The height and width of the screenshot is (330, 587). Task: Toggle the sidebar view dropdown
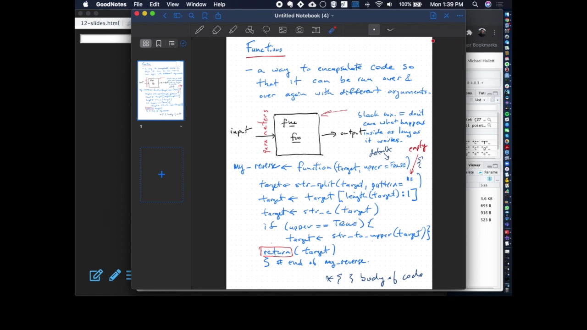(178, 16)
